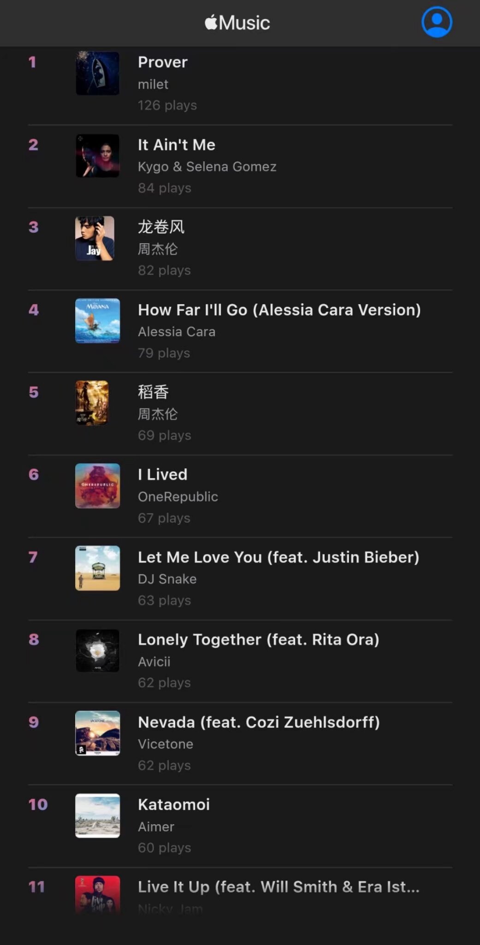480x945 pixels.
Task: Open the Moana soundtrack artwork
Action: (97, 321)
